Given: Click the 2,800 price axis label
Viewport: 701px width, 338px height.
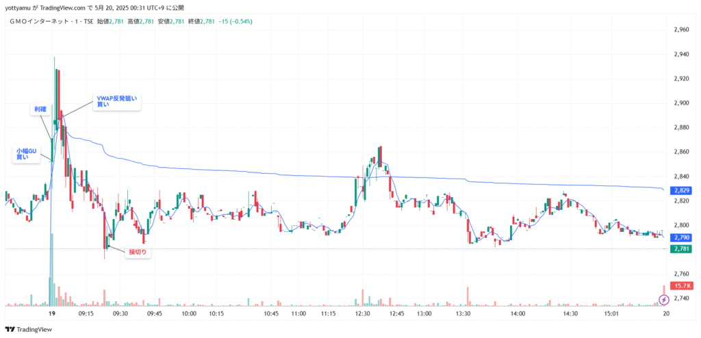Looking at the screenshot, I should [681, 225].
